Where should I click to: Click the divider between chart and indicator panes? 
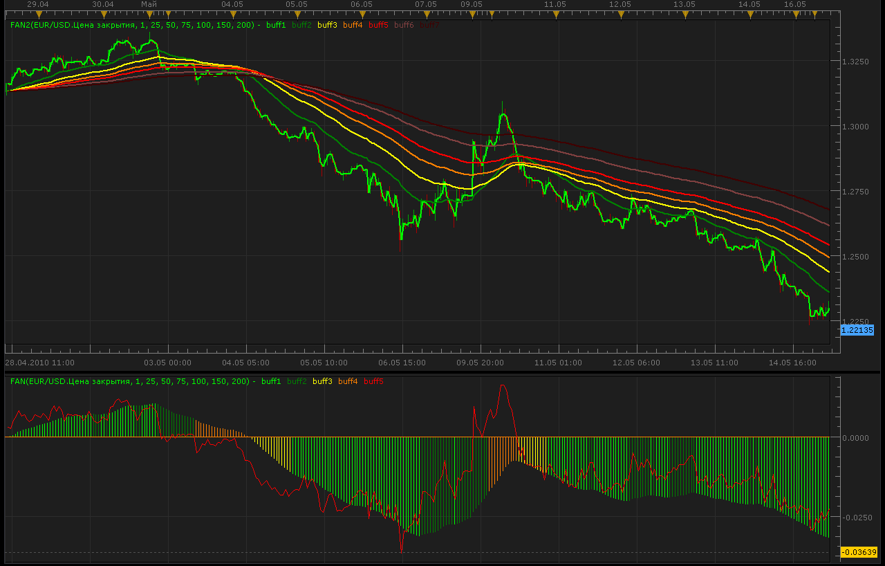(442, 372)
